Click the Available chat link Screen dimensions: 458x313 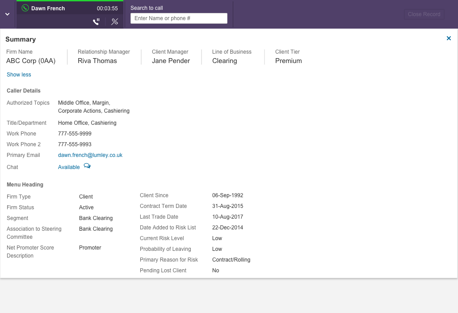point(69,167)
